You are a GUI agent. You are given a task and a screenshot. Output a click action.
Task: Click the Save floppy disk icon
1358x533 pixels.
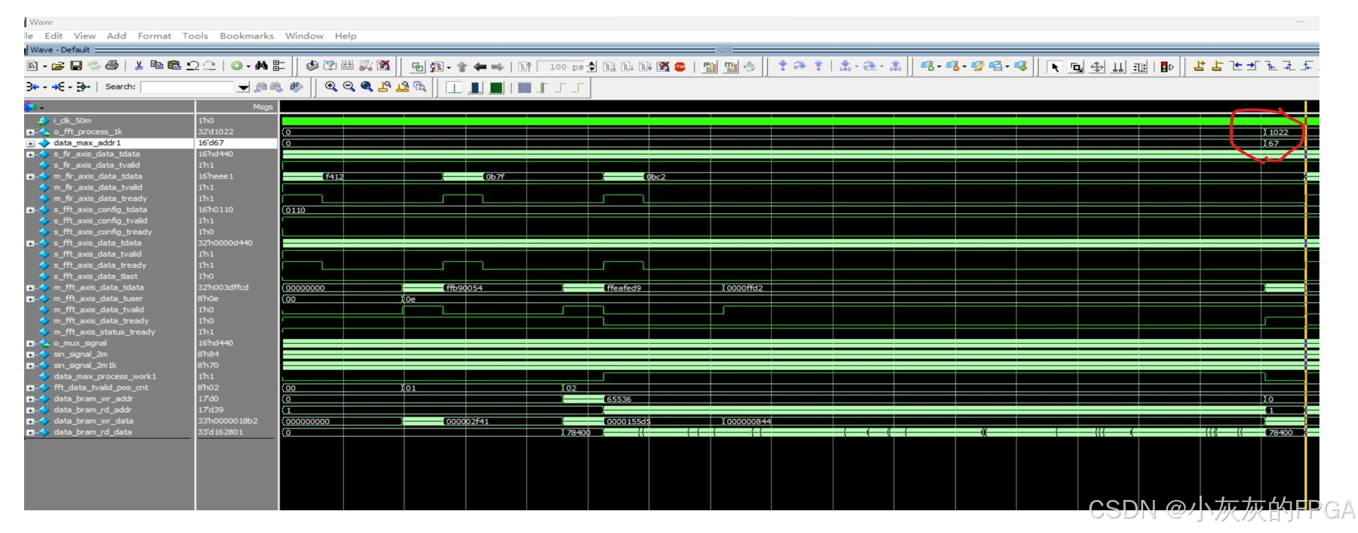76,66
